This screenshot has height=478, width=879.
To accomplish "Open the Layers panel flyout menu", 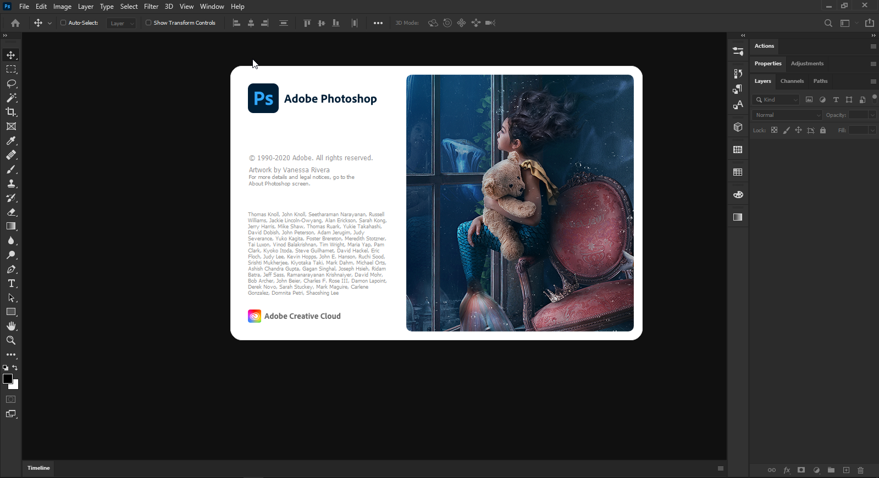I will point(874,81).
